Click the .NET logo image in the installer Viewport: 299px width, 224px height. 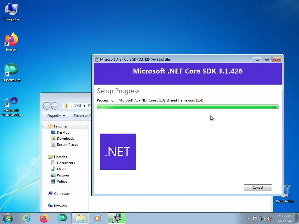click(118, 152)
